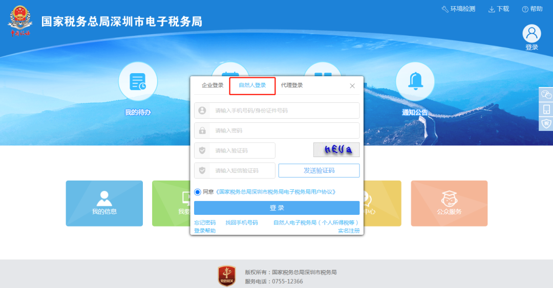Focus the phone or ID number field
Image resolution: width=553 pixels, height=288 pixels.
[277, 110]
